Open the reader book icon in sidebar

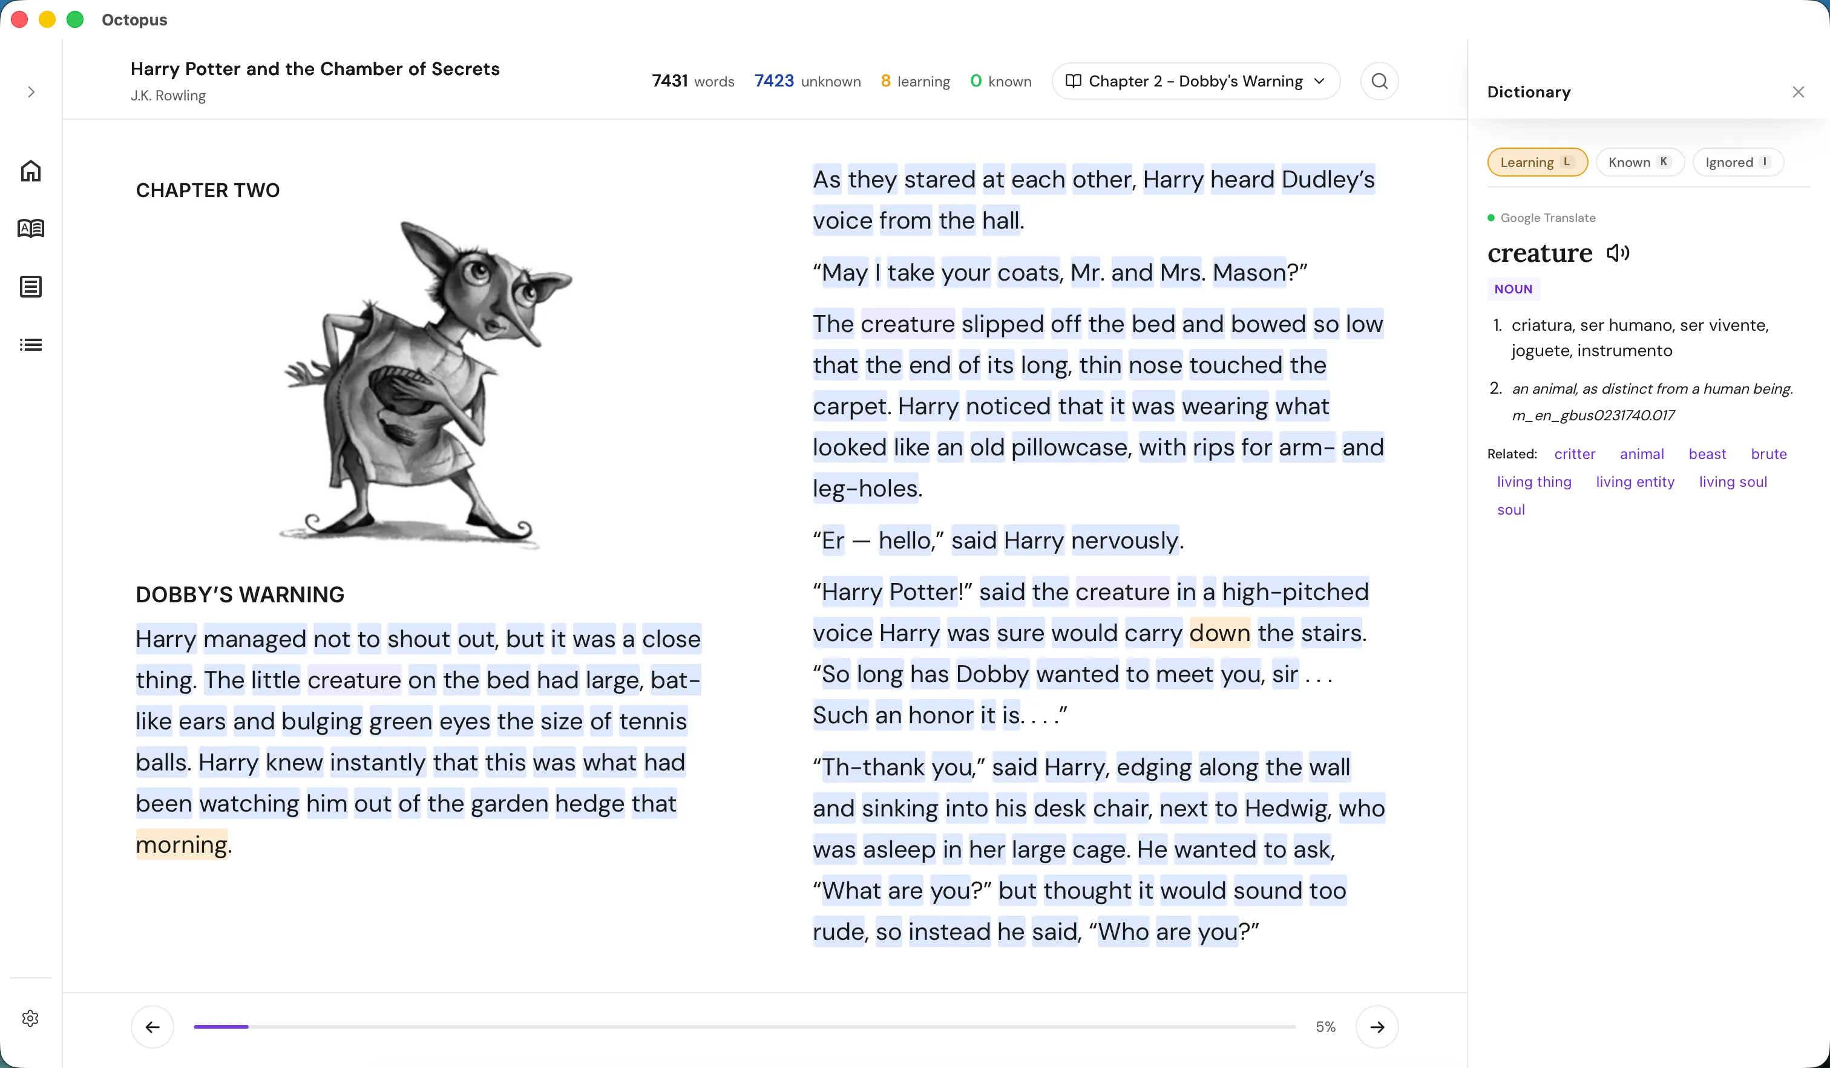click(x=30, y=229)
